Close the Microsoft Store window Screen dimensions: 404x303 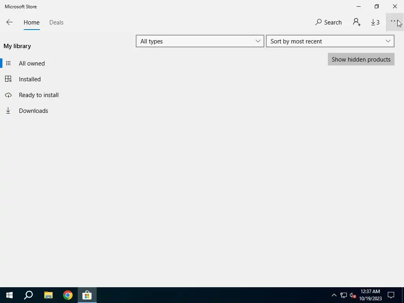395,6
